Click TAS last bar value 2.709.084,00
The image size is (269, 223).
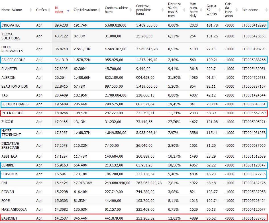[x=115, y=95]
